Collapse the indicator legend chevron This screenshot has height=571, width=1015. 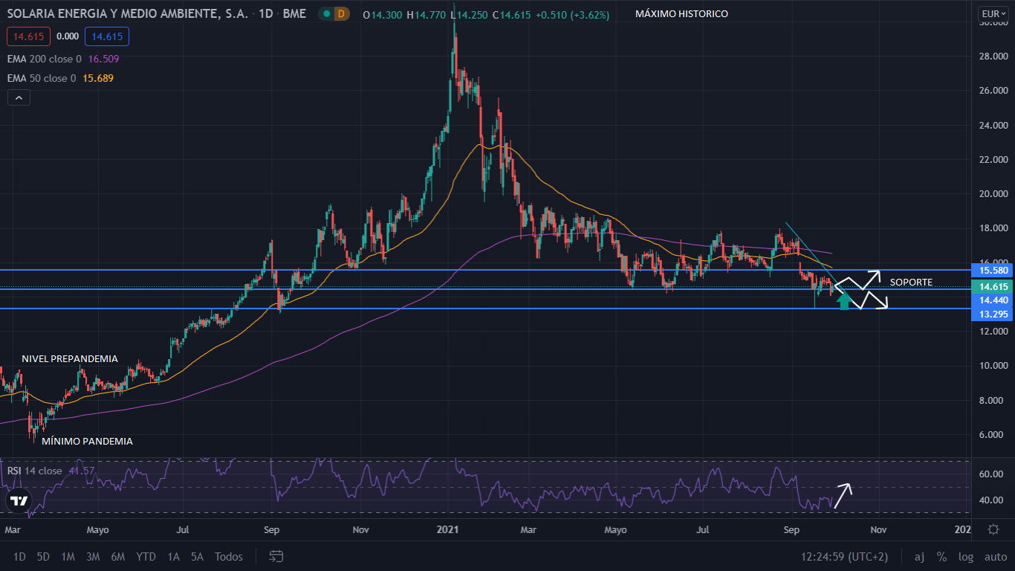(19, 97)
